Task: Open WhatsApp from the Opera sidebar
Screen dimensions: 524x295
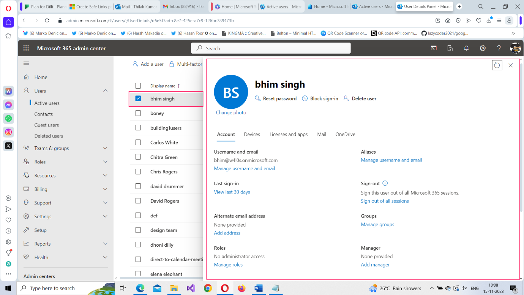Action: (8, 118)
